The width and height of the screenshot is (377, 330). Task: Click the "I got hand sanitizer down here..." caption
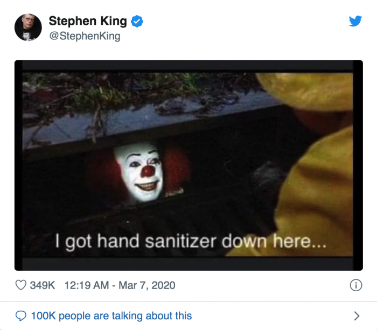tap(191, 241)
